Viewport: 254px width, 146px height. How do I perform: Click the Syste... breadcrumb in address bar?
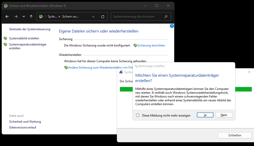[52, 17]
